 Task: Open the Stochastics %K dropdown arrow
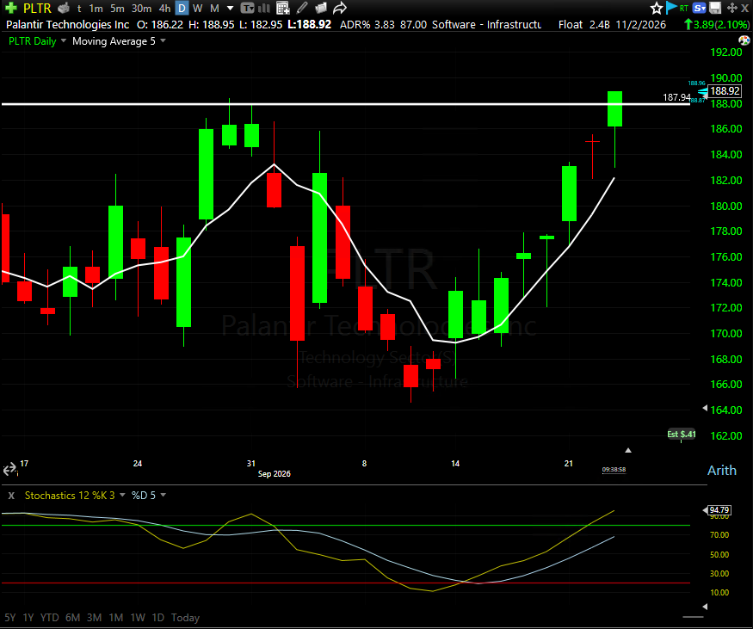point(122,495)
